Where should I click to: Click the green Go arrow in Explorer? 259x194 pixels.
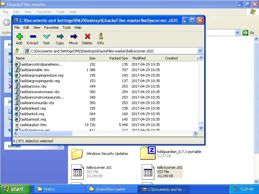pyautogui.click(x=245, y=33)
